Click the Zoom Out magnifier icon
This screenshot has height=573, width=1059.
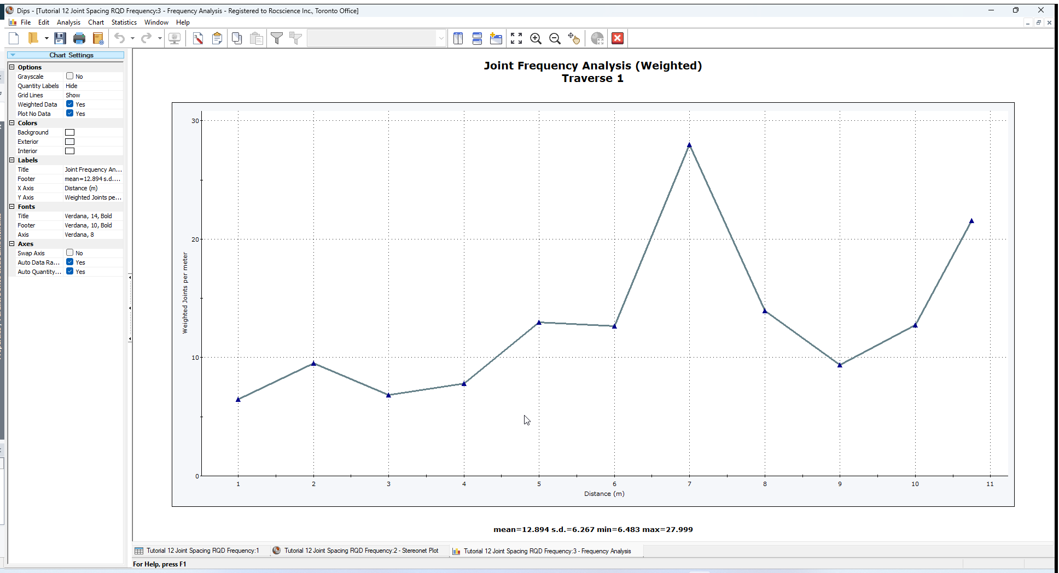[x=555, y=38]
